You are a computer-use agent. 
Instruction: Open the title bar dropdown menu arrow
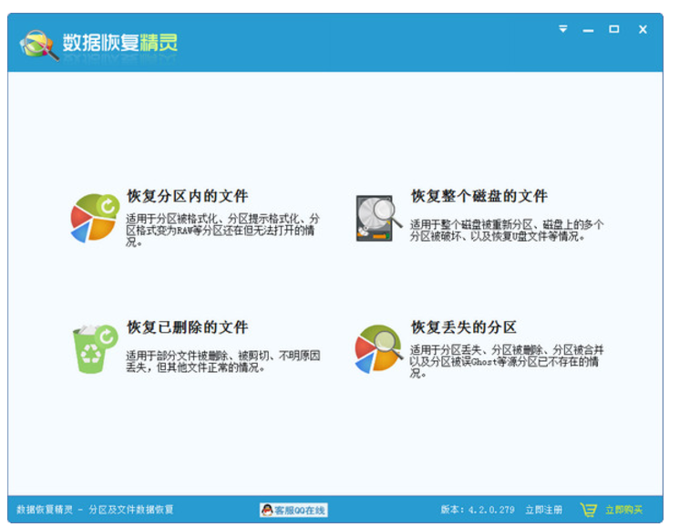point(563,29)
